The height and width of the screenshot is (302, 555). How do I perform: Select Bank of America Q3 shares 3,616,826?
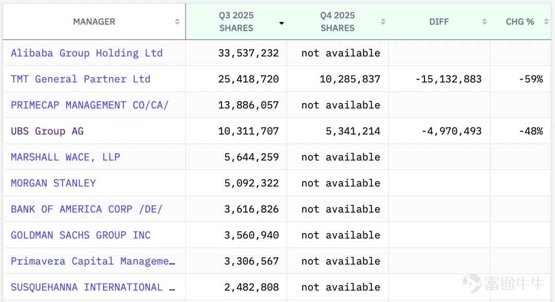pos(251,209)
